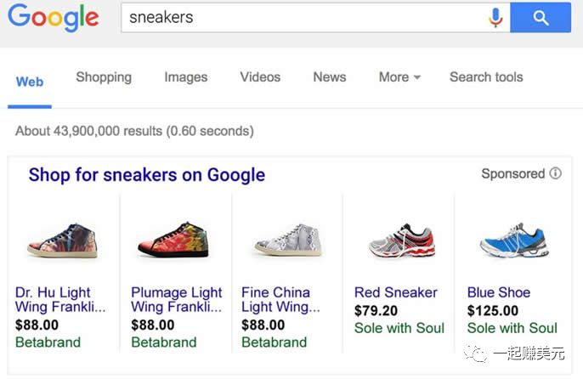Open the Red Sneaker product title link
The image size is (583, 379).
pyautogui.click(x=396, y=292)
